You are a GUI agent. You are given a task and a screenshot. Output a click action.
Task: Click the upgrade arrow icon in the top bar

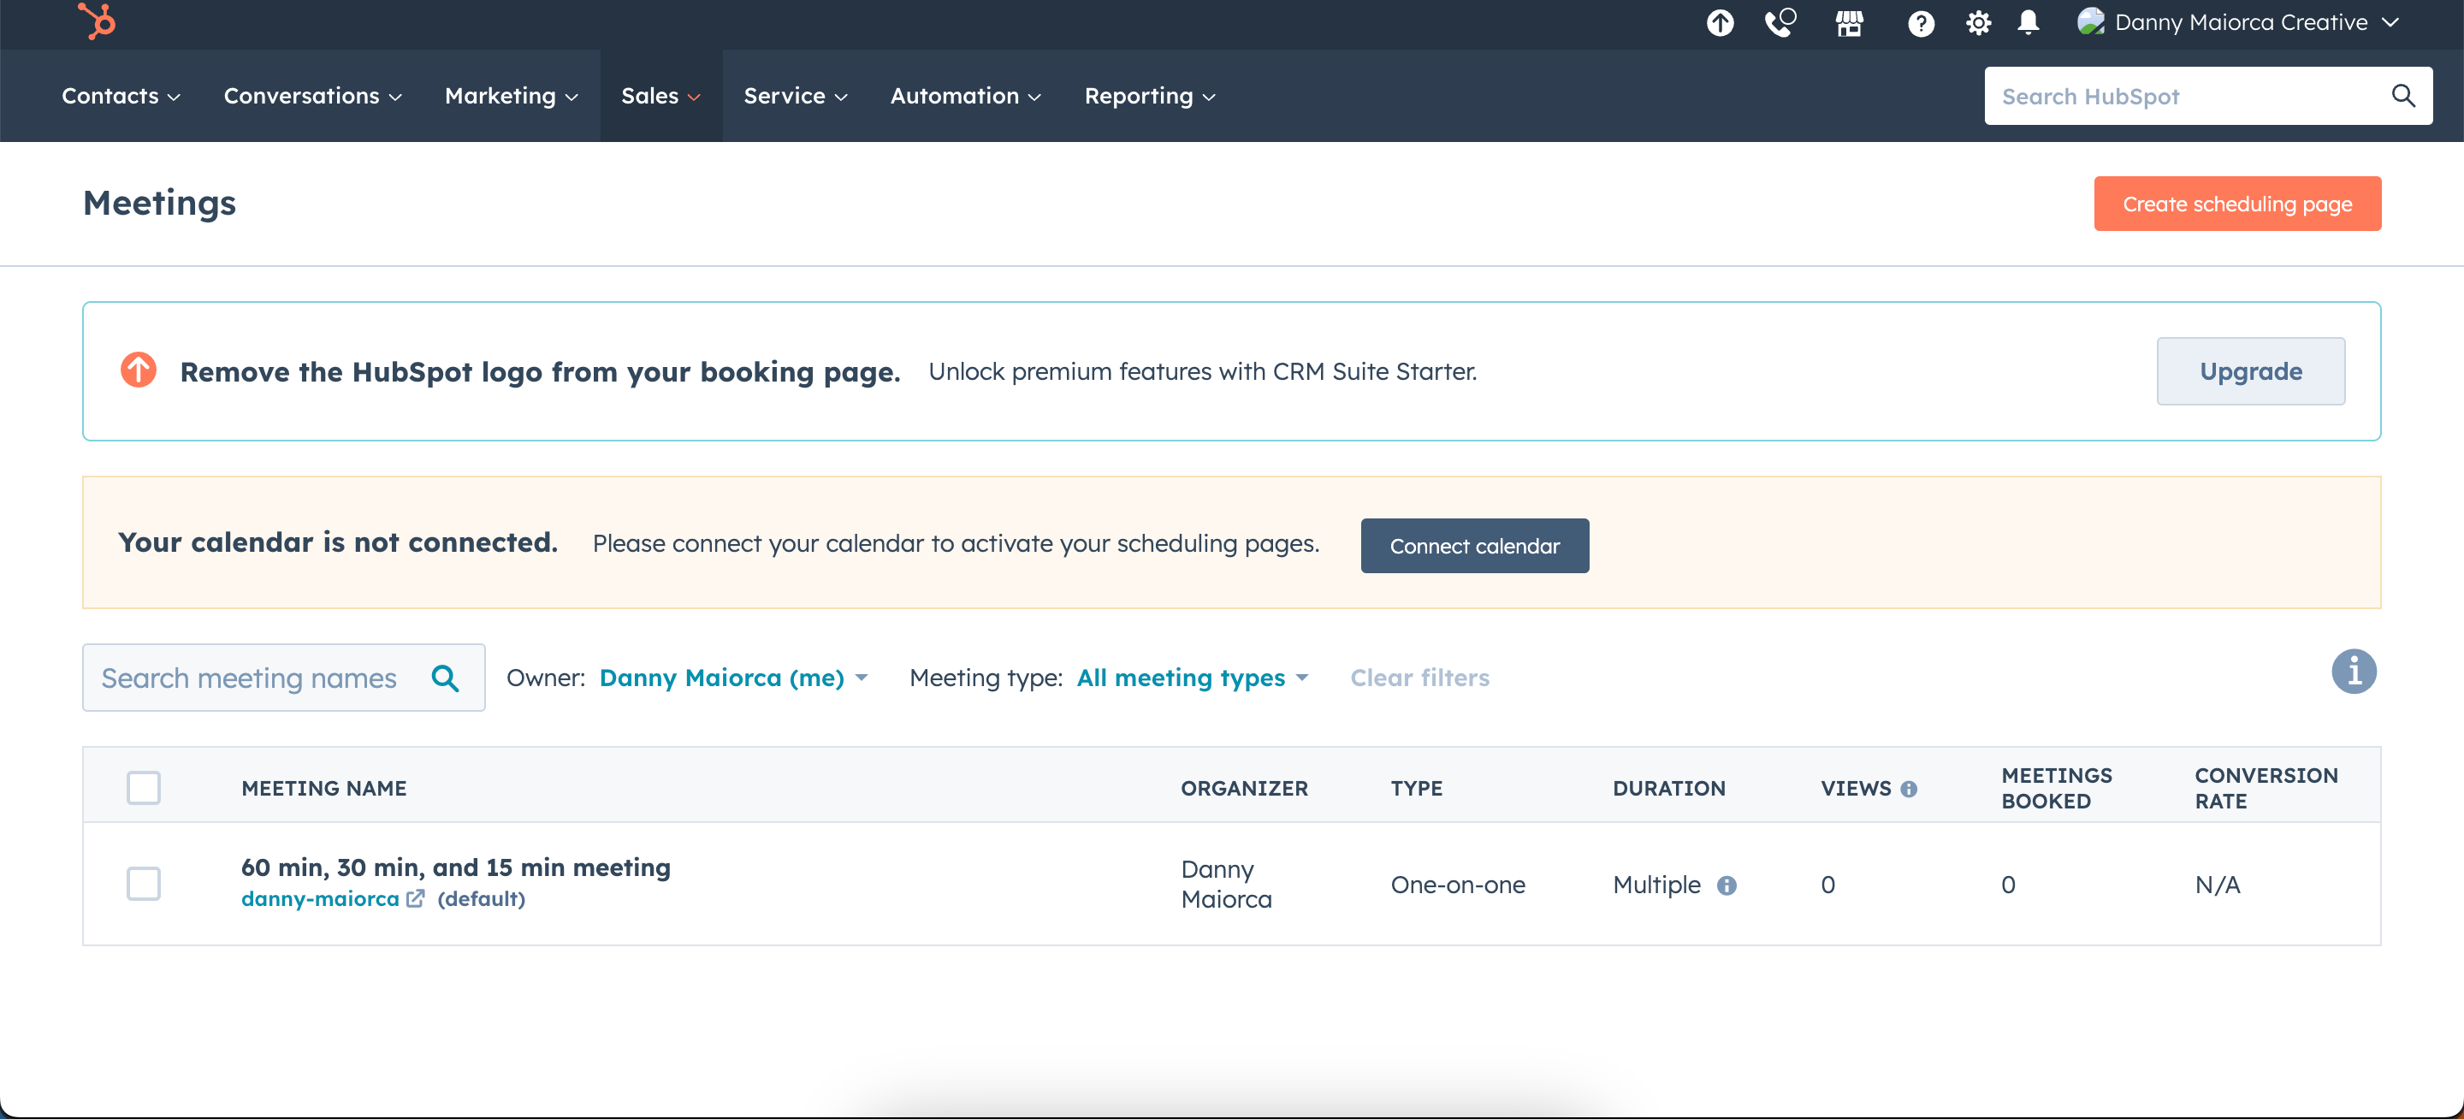point(1720,22)
